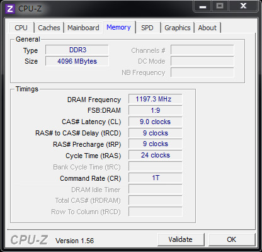Click the DDR3 memory type field
Screen dimensions: 262x252
(x=77, y=50)
